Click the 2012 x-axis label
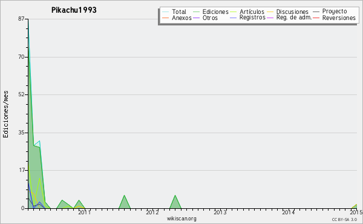This screenshot has height=224, width=363. pyautogui.click(x=152, y=212)
